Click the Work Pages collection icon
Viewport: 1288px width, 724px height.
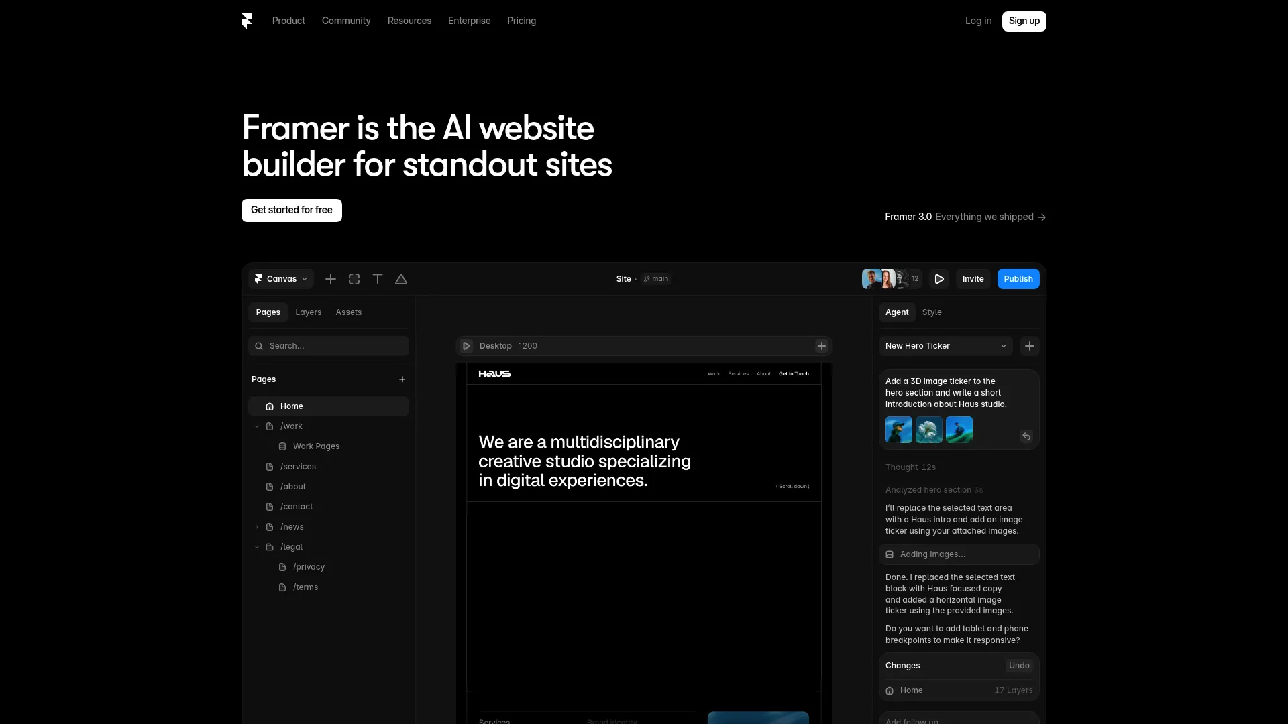pos(282,446)
